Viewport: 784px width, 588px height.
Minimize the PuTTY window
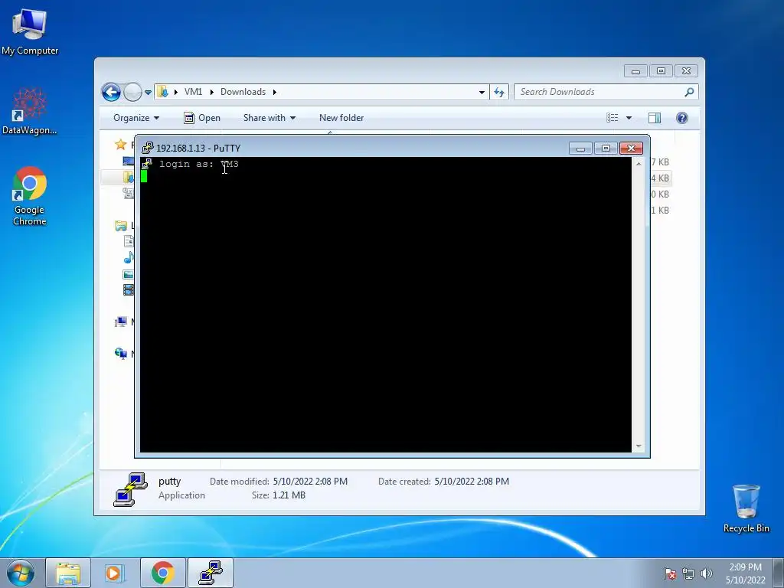click(580, 149)
